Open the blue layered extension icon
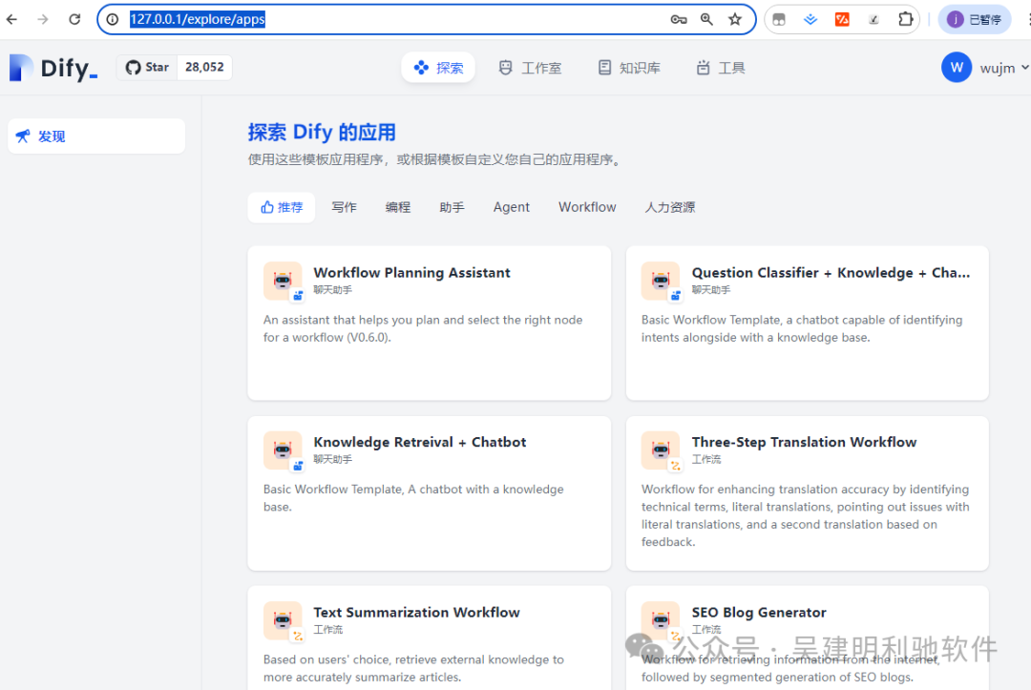 (x=810, y=19)
